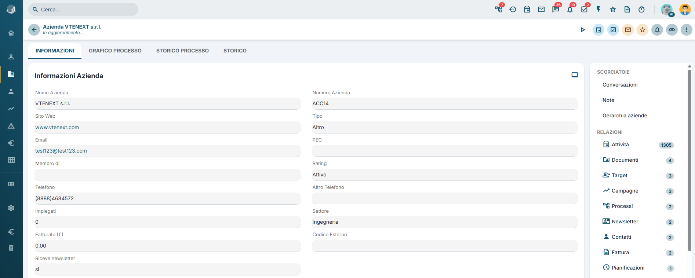Open favorites star icon in top bar
This screenshot has height=278, width=695.
tap(613, 10)
